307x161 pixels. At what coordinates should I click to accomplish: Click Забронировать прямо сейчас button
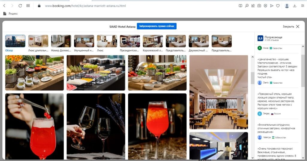(156, 26)
